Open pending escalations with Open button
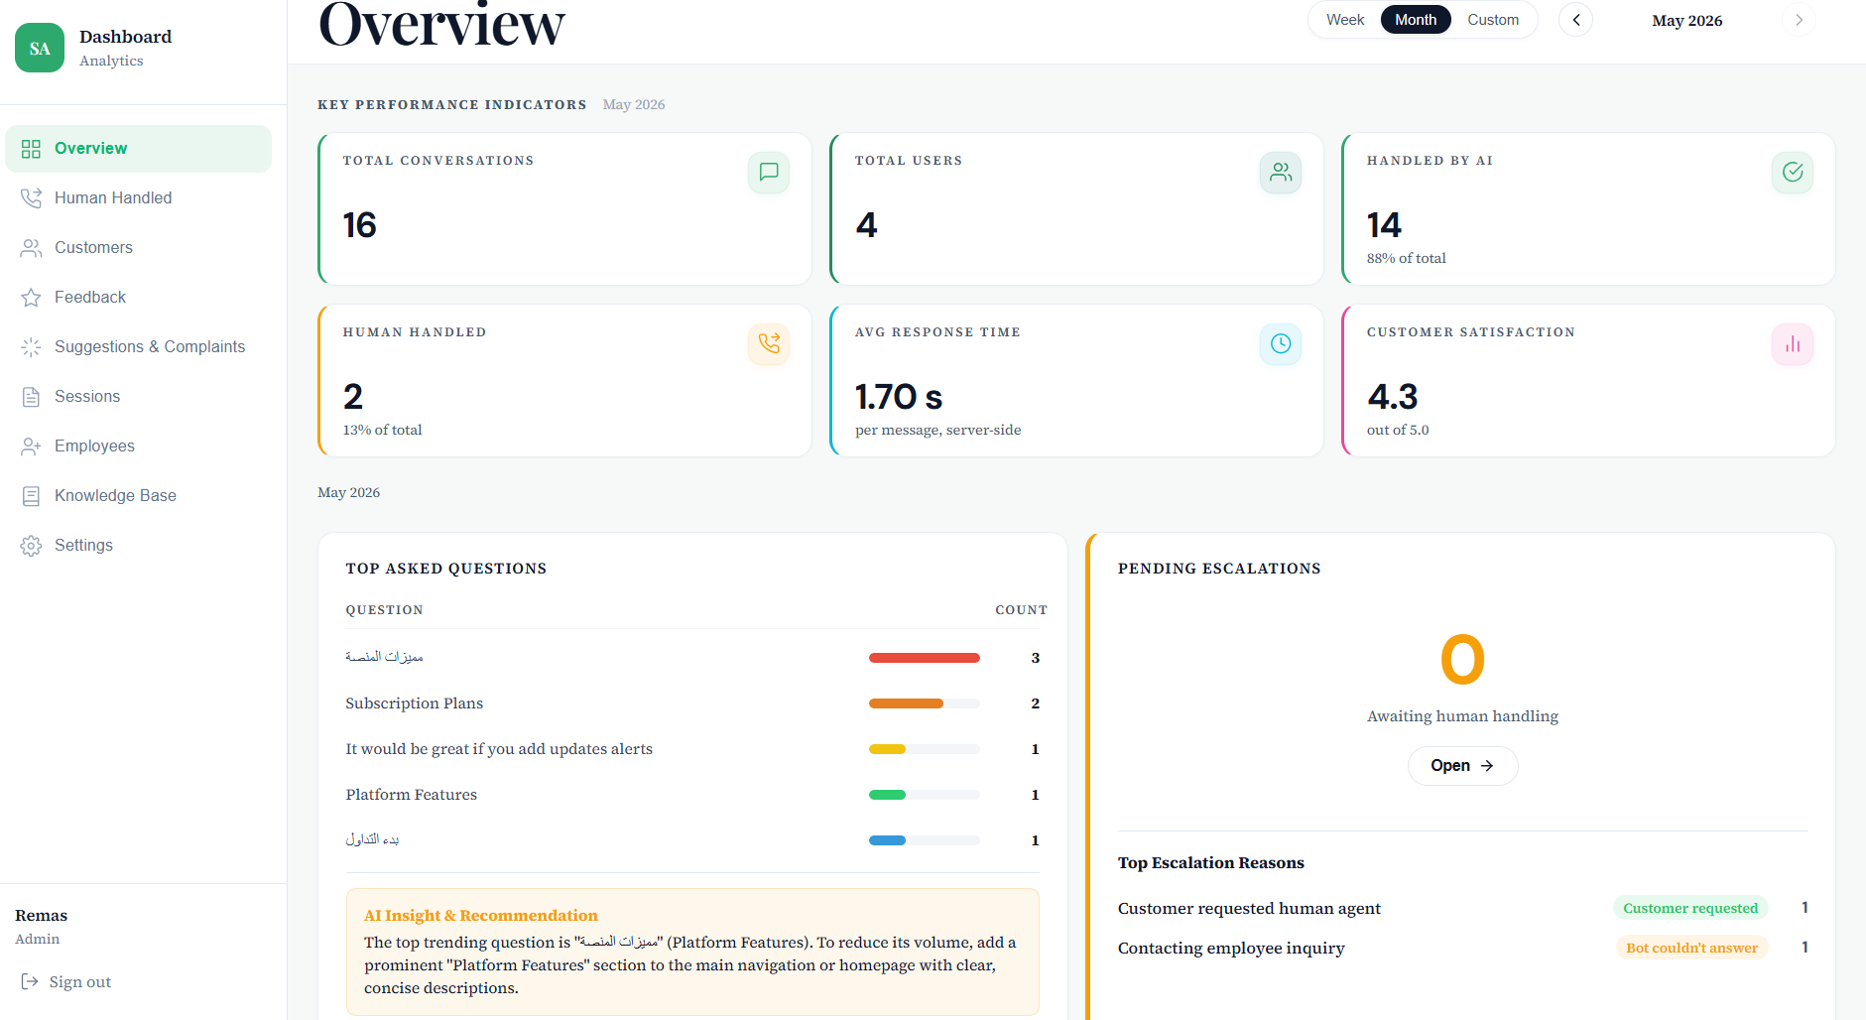 1462,766
